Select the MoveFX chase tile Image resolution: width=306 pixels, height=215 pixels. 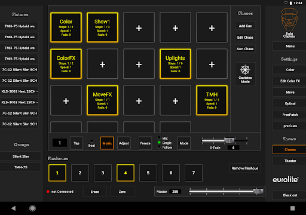pyautogui.click(x=102, y=100)
